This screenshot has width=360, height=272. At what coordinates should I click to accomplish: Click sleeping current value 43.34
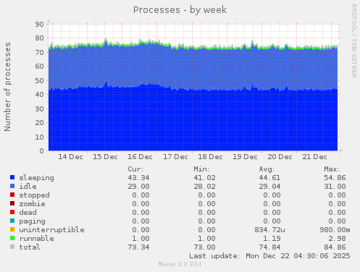(139, 178)
